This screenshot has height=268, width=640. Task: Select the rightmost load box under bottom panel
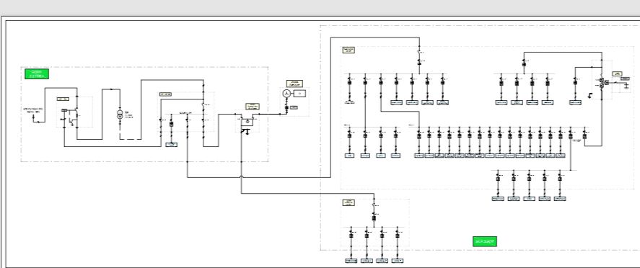coord(398,261)
